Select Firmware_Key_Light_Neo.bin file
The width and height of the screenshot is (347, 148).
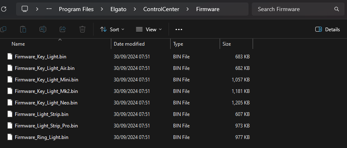[x=46, y=103]
